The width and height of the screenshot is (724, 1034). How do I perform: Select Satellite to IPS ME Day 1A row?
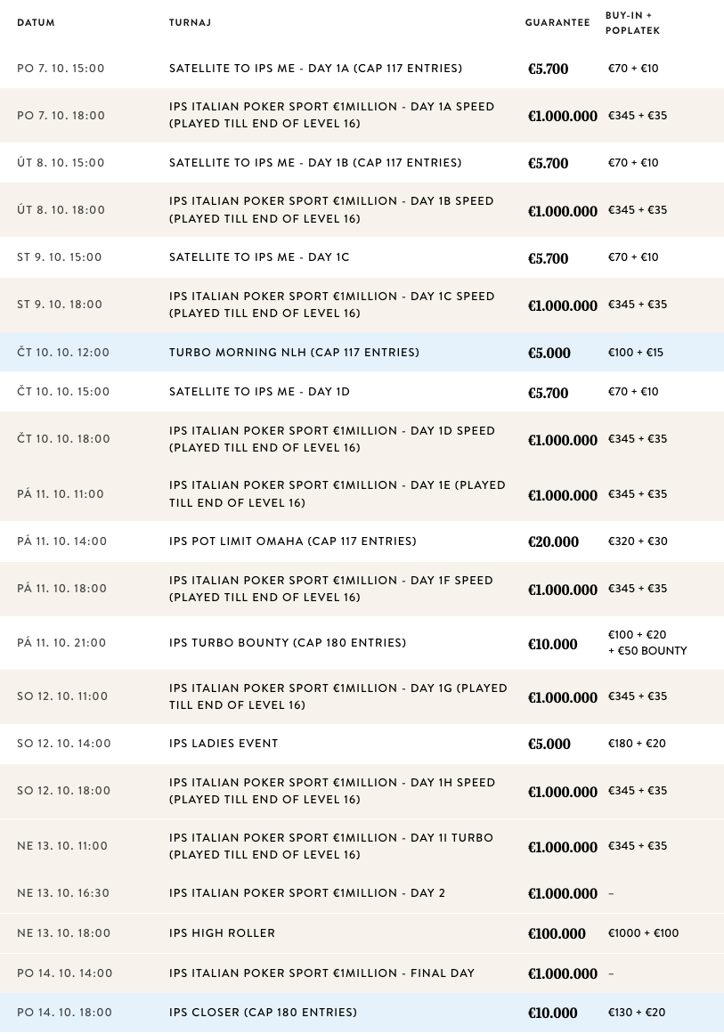(362, 69)
